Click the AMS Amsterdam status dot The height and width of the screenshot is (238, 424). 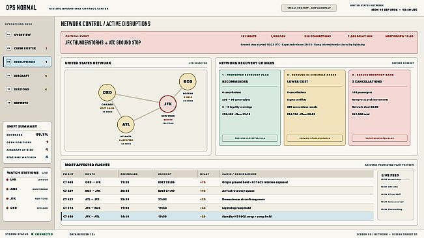[x=7, y=189]
